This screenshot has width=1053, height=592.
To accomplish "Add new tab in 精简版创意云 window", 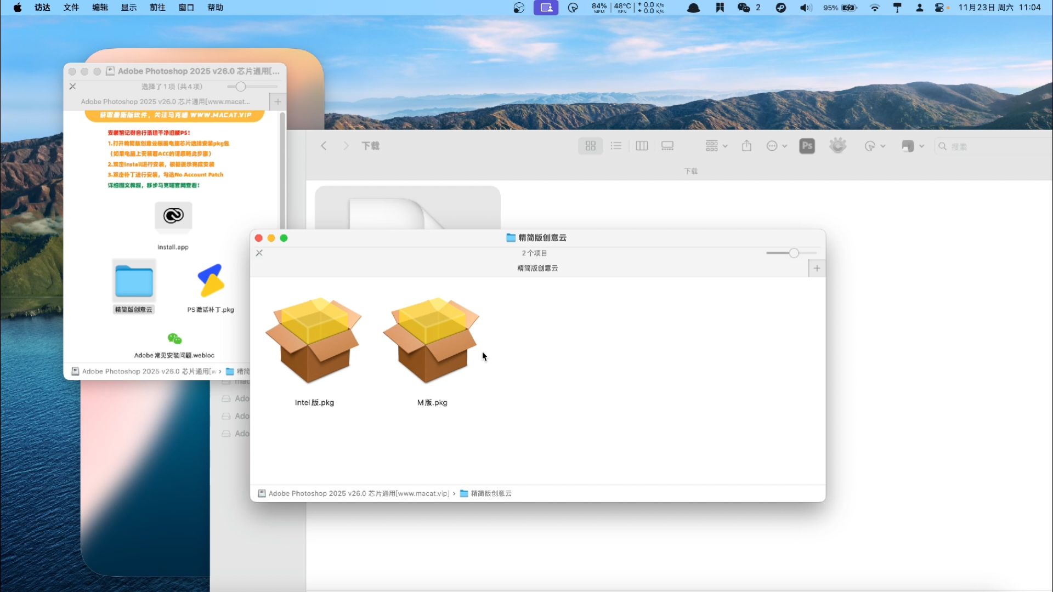I will (817, 268).
